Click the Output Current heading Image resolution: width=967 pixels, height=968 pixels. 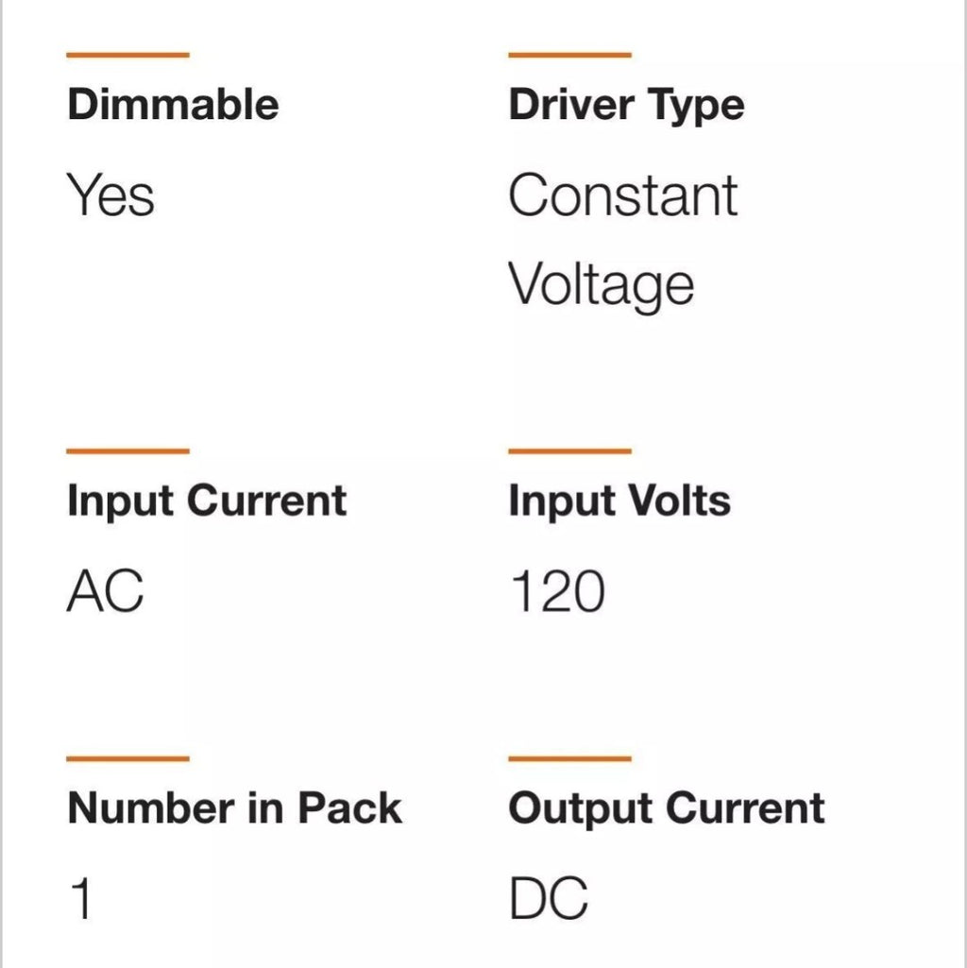(x=667, y=808)
